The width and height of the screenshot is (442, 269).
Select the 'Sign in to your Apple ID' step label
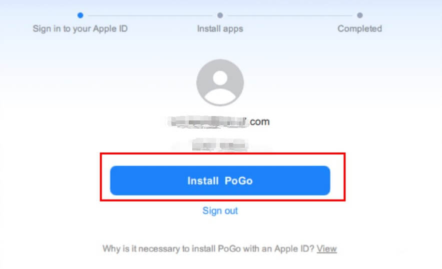click(80, 28)
